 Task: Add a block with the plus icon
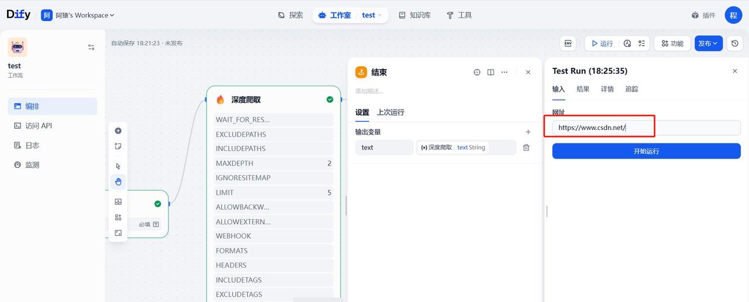[x=118, y=131]
